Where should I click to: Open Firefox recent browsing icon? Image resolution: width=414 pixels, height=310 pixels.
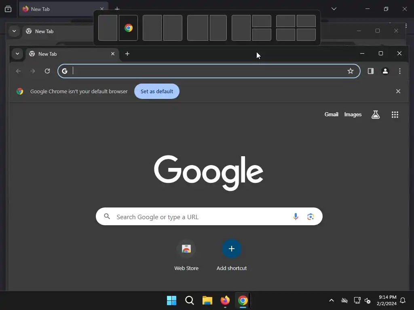tap(8, 9)
